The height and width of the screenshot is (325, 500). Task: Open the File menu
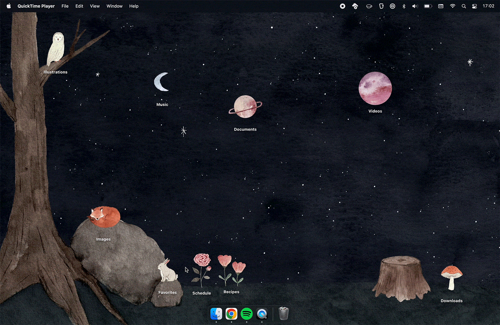65,6
